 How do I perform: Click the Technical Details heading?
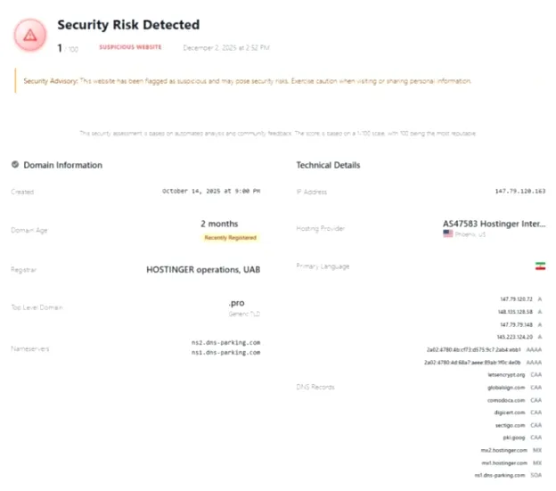coord(328,165)
